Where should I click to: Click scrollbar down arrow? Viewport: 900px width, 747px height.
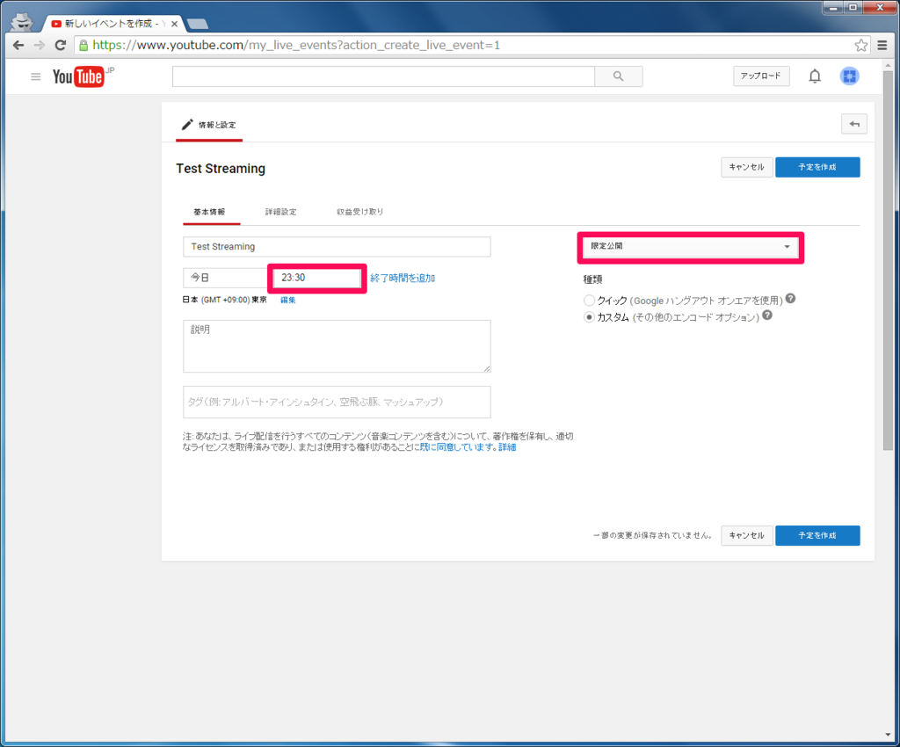[888, 735]
